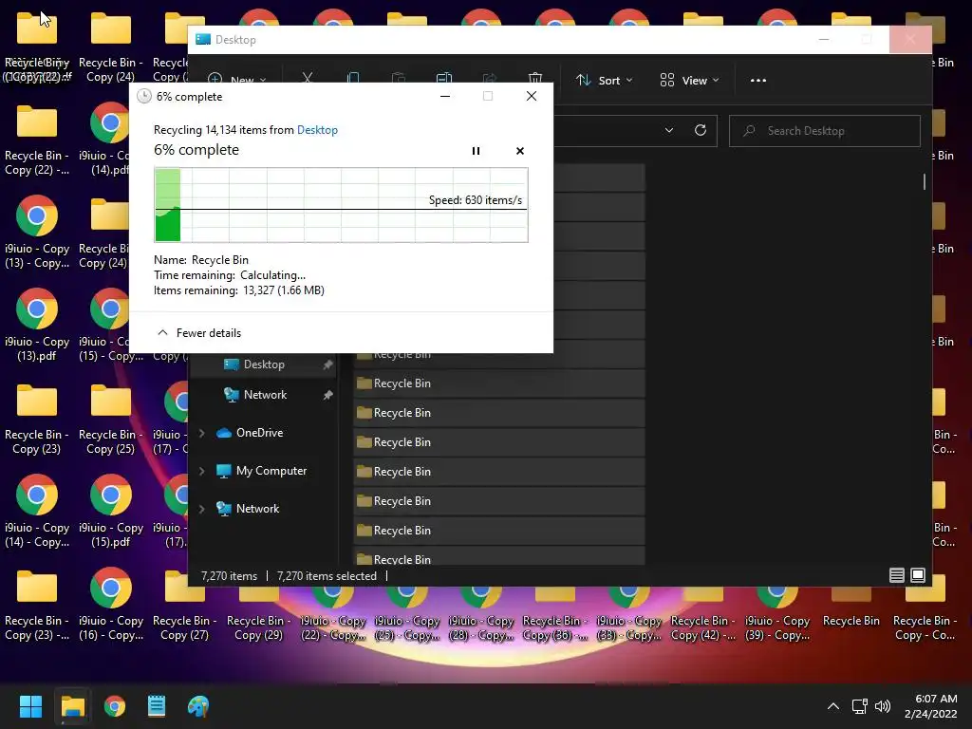Open Notepad from the taskbar
Viewport: 972px width, 729px height.
point(157,706)
